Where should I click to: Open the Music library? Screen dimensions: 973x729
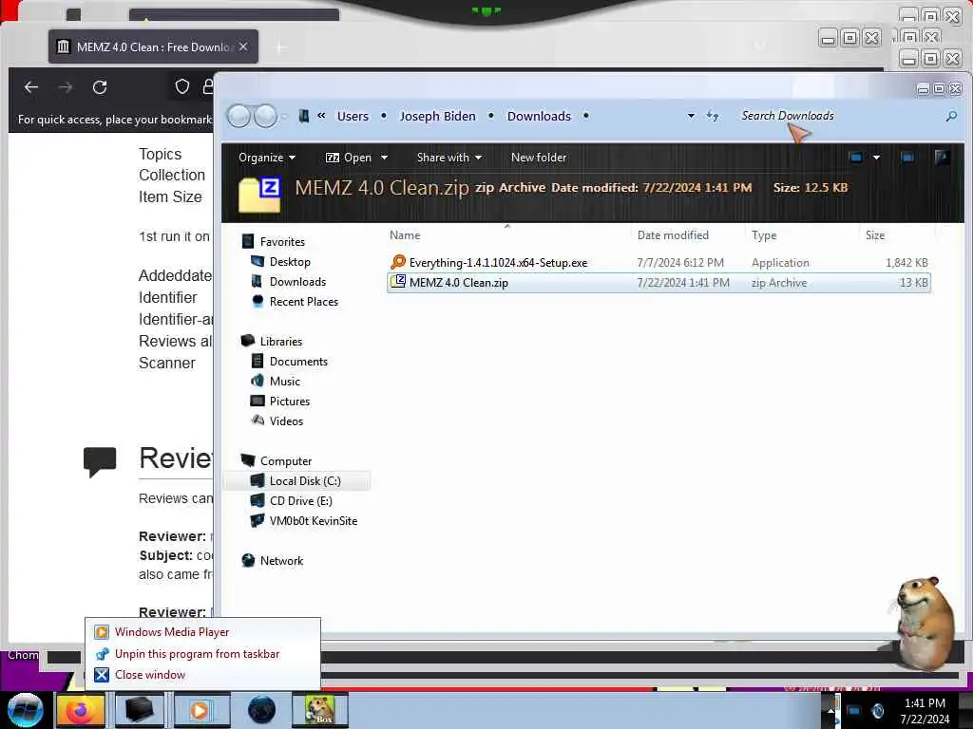(x=285, y=382)
